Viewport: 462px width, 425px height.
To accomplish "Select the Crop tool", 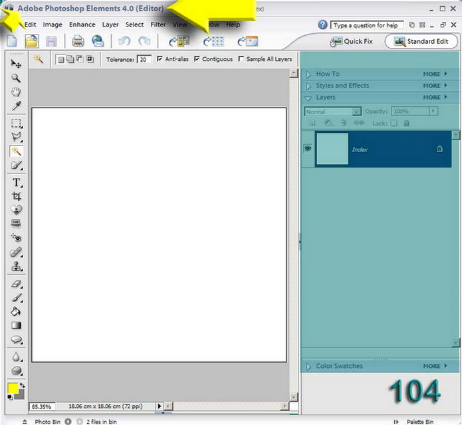I will 17,197.
